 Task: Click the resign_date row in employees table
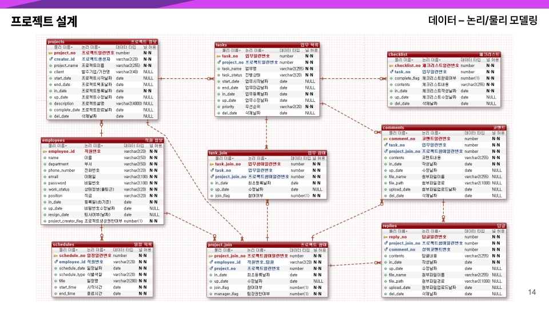102,215
